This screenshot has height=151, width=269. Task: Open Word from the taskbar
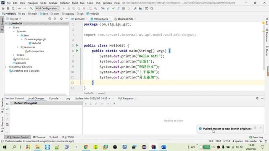click(x=163, y=147)
